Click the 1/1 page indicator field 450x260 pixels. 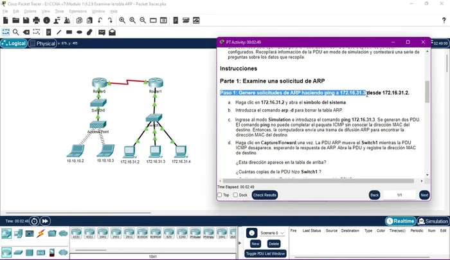point(399,195)
